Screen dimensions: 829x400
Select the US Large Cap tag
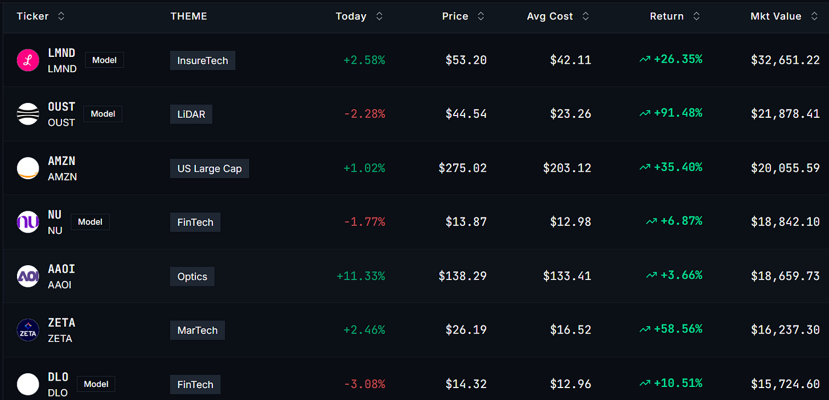[210, 168]
